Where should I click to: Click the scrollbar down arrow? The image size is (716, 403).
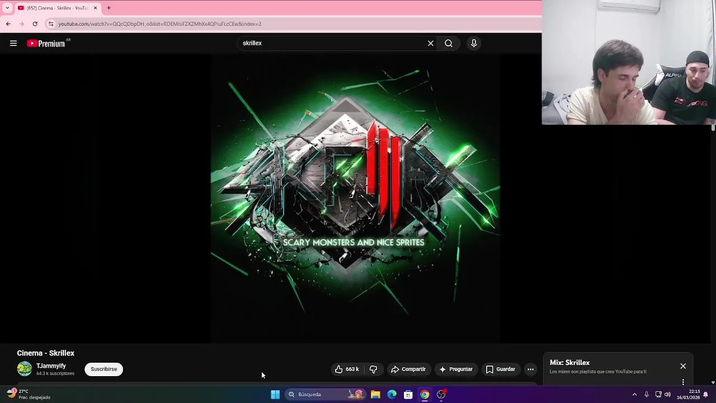713,382
